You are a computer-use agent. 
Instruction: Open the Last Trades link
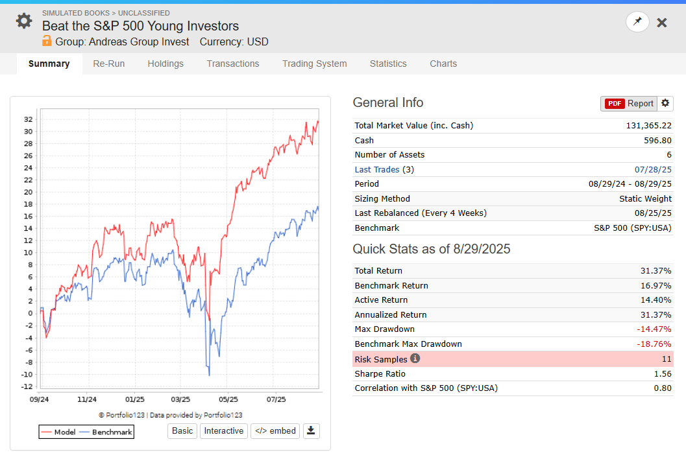pos(376,170)
